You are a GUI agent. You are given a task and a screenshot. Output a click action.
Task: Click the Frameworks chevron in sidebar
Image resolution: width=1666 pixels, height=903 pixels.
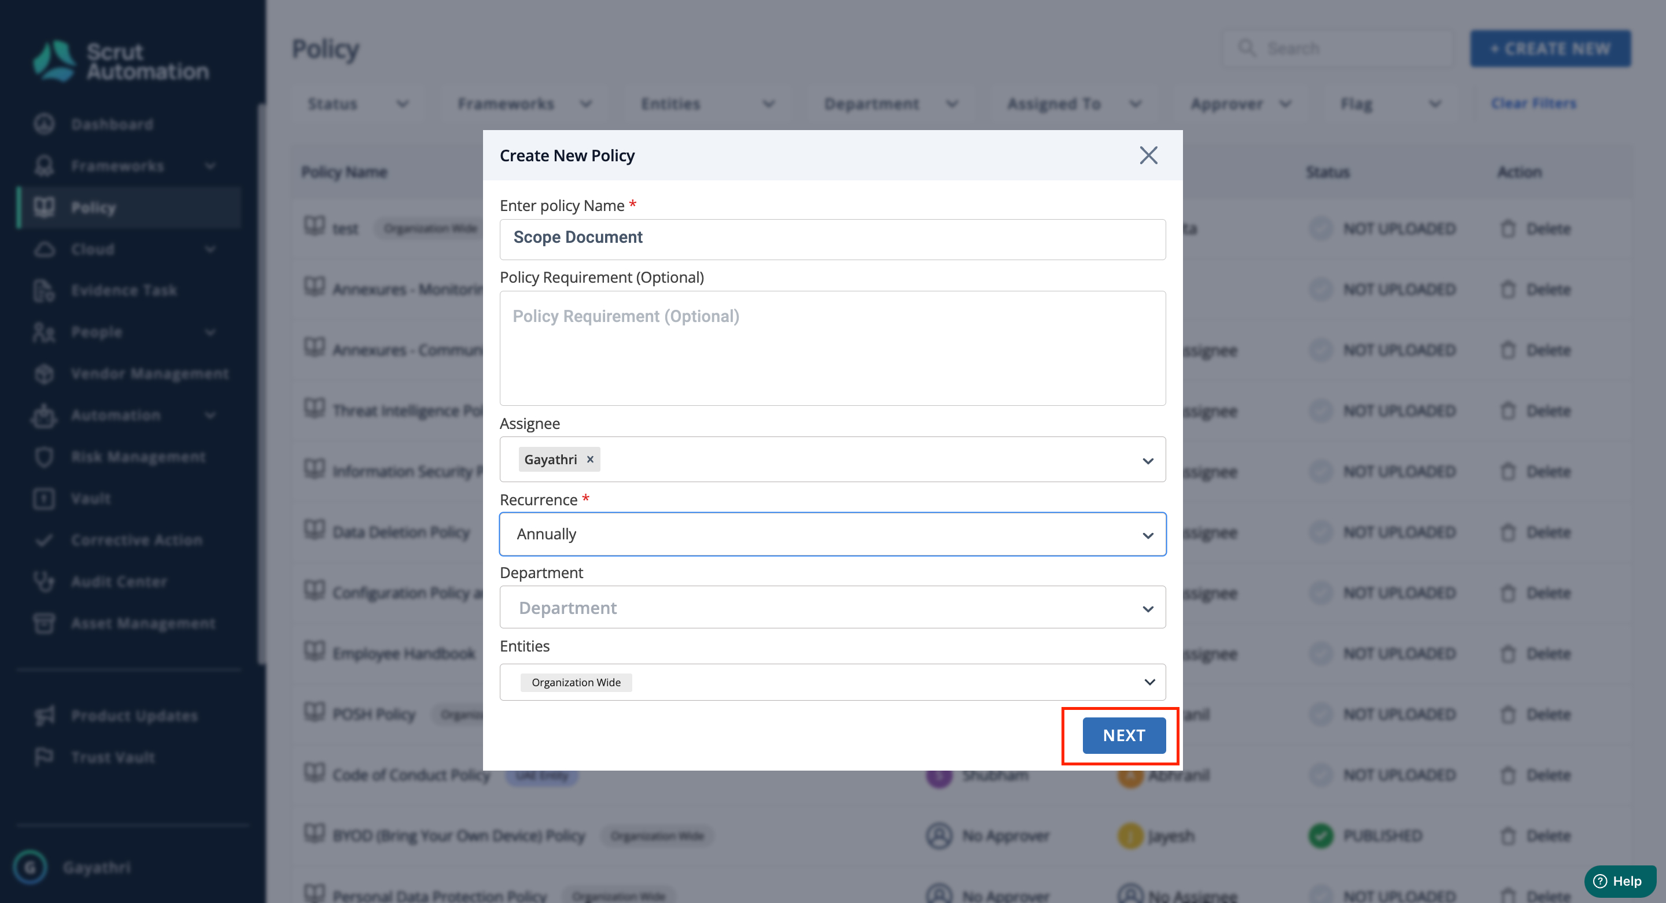[210, 166]
